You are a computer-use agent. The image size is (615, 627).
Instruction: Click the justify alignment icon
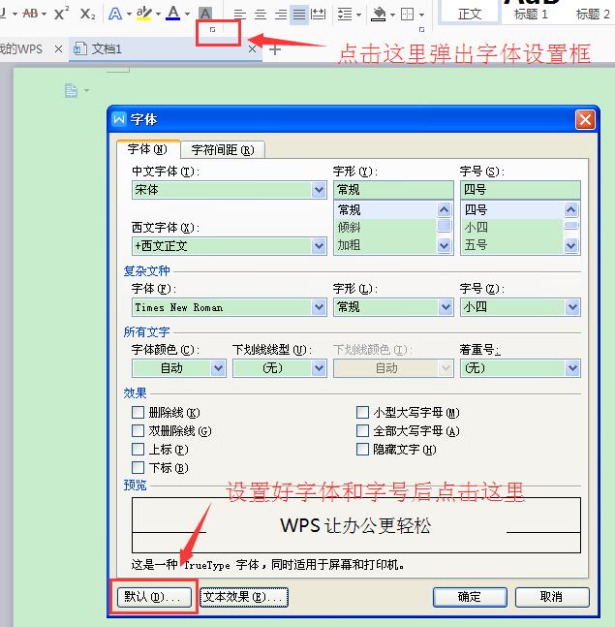click(x=299, y=15)
